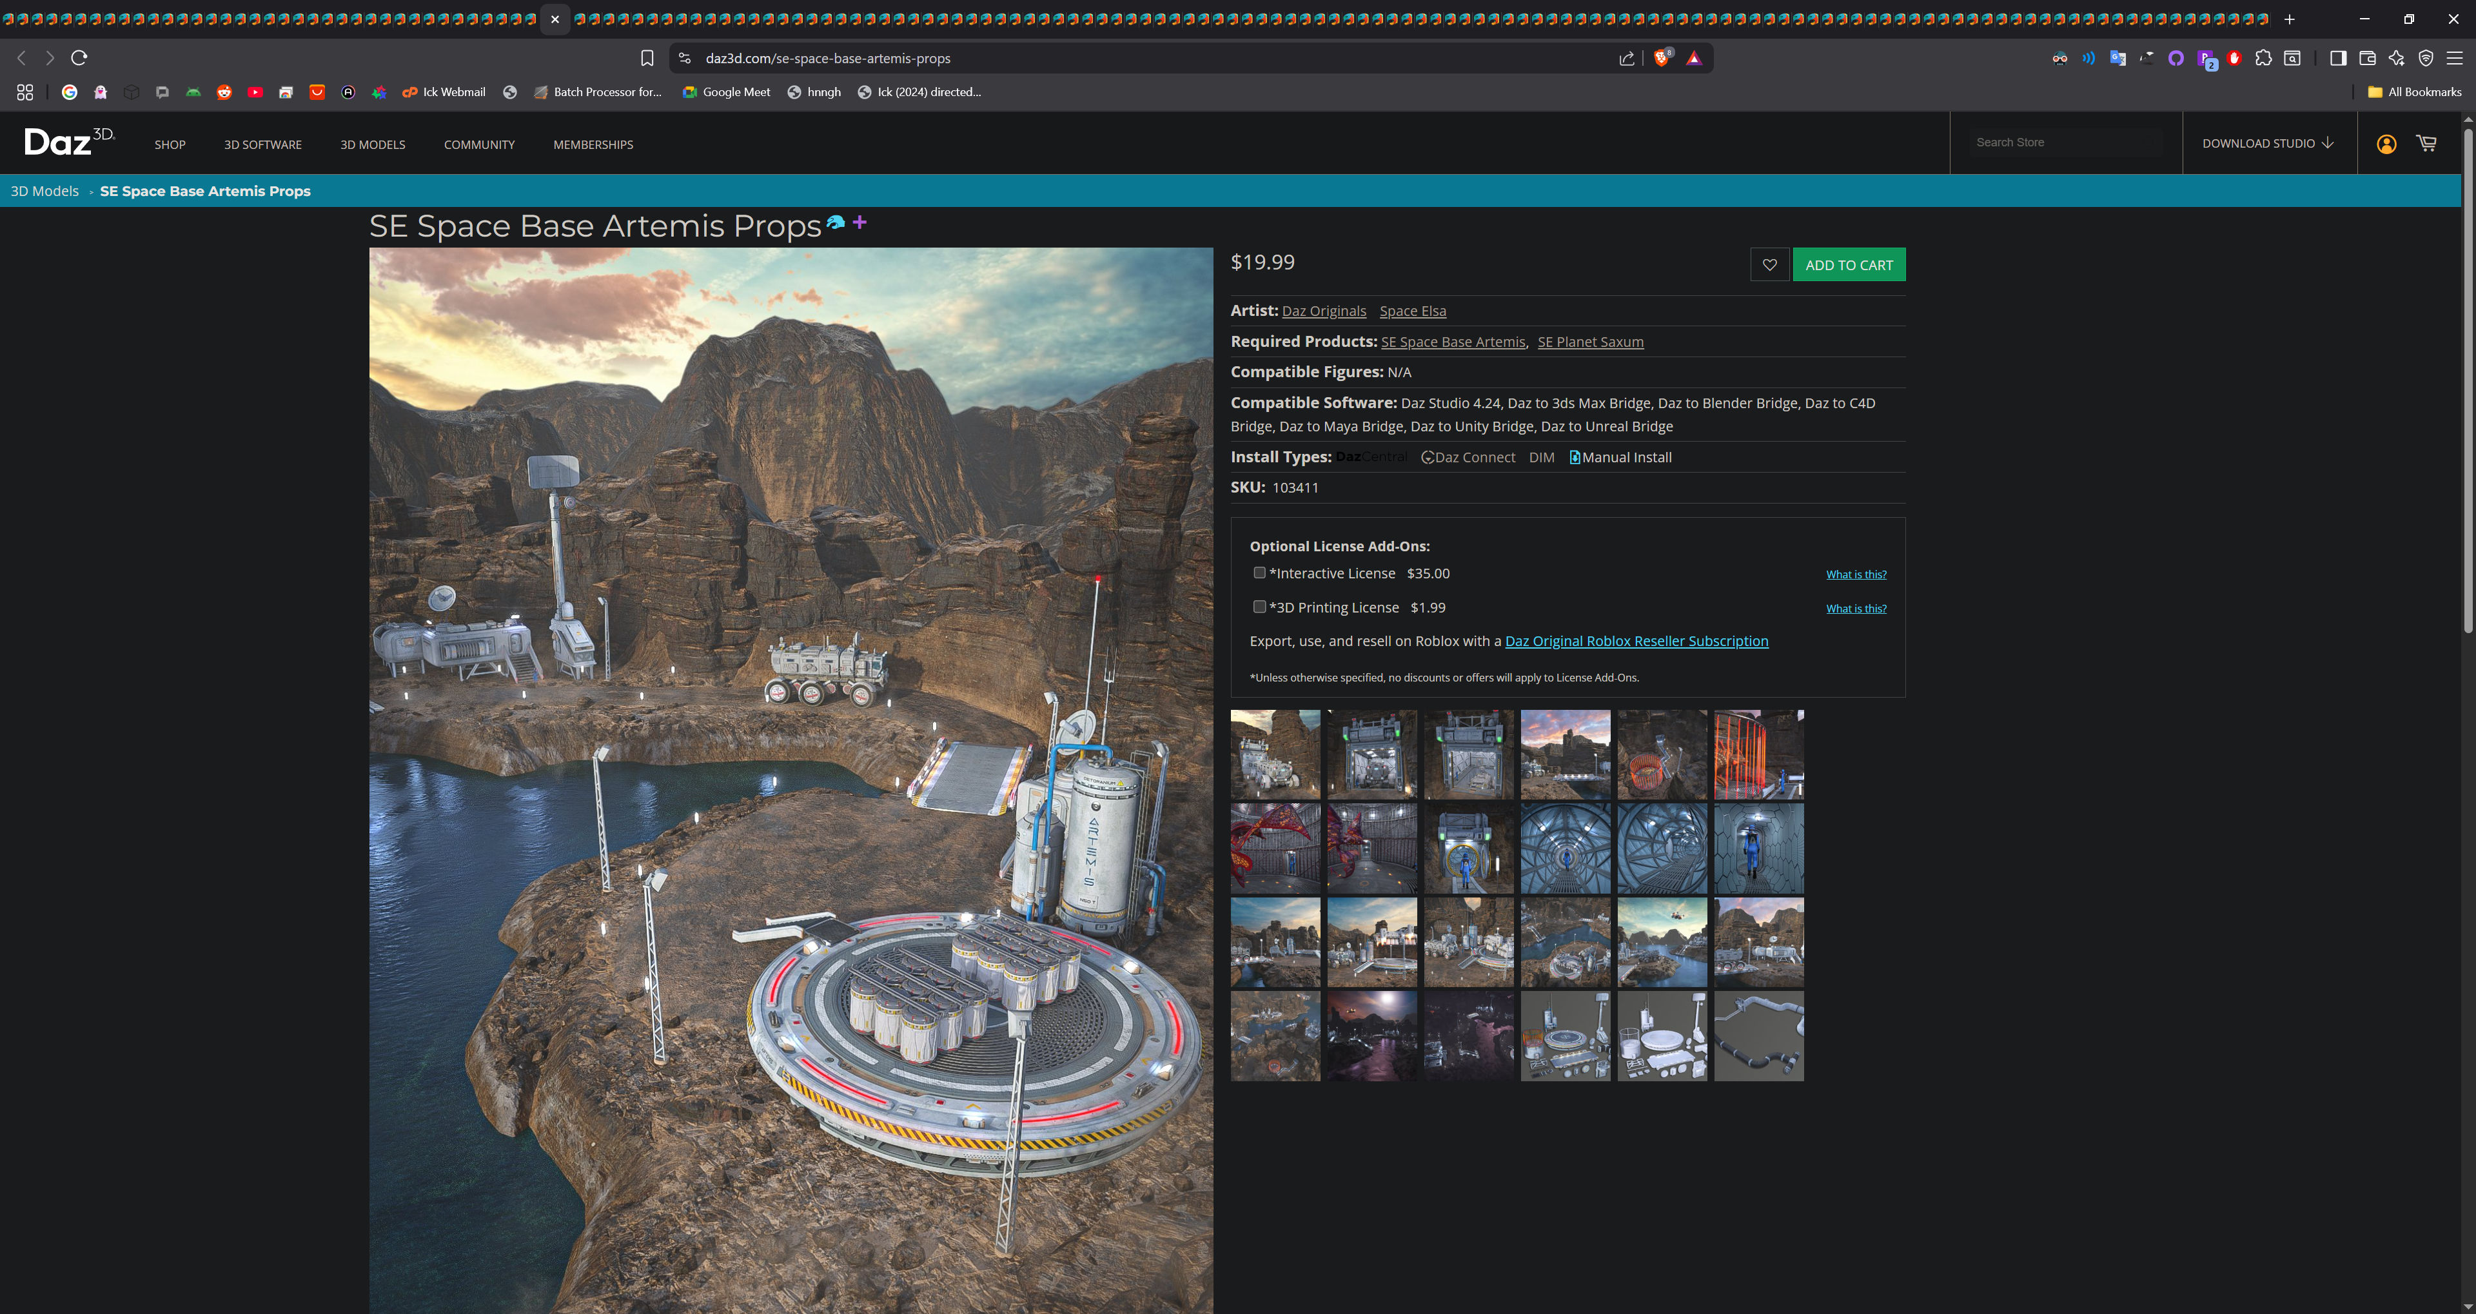Open the Space Elsa artist link
Screen dimensions: 2476x1314
[1413, 311]
